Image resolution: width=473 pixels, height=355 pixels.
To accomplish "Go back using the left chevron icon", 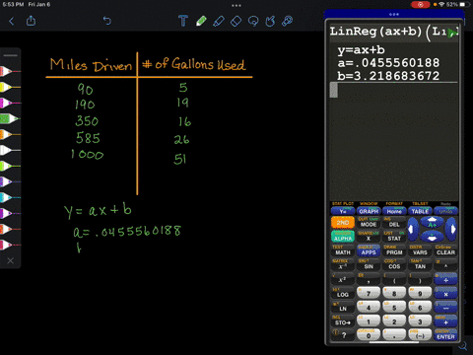I will point(12,22).
